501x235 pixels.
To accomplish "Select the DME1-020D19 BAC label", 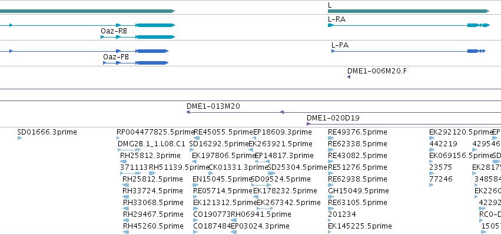I will click(x=333, y=118).
